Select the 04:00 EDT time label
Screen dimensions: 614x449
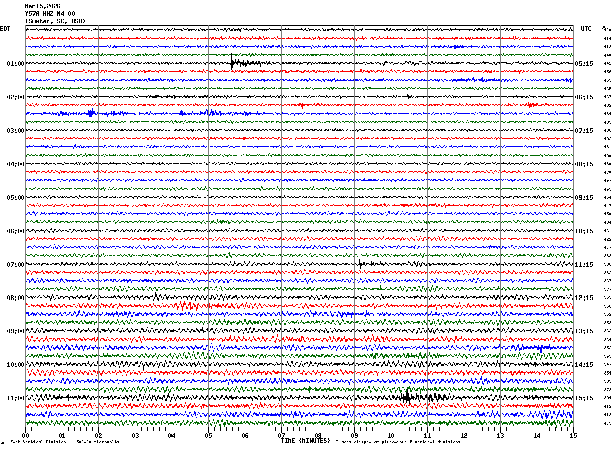point(16,164)
